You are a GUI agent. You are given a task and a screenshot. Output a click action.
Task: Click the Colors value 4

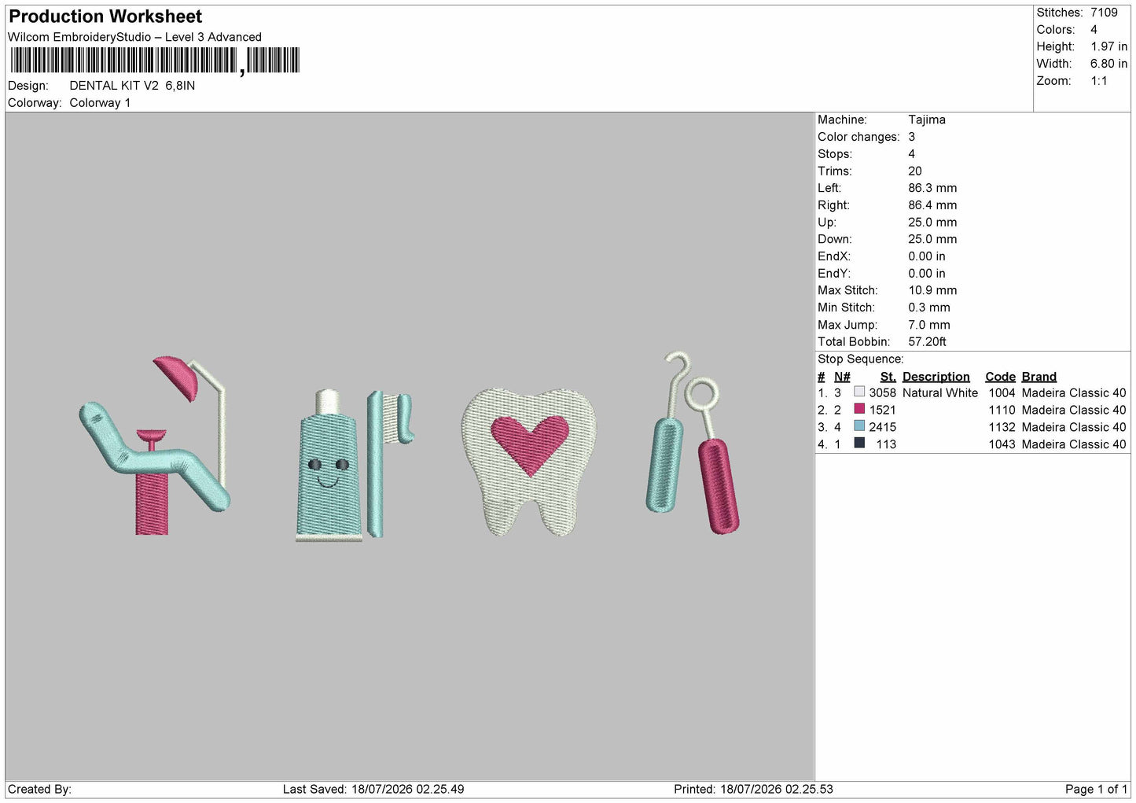click(x=1094, y=30)
